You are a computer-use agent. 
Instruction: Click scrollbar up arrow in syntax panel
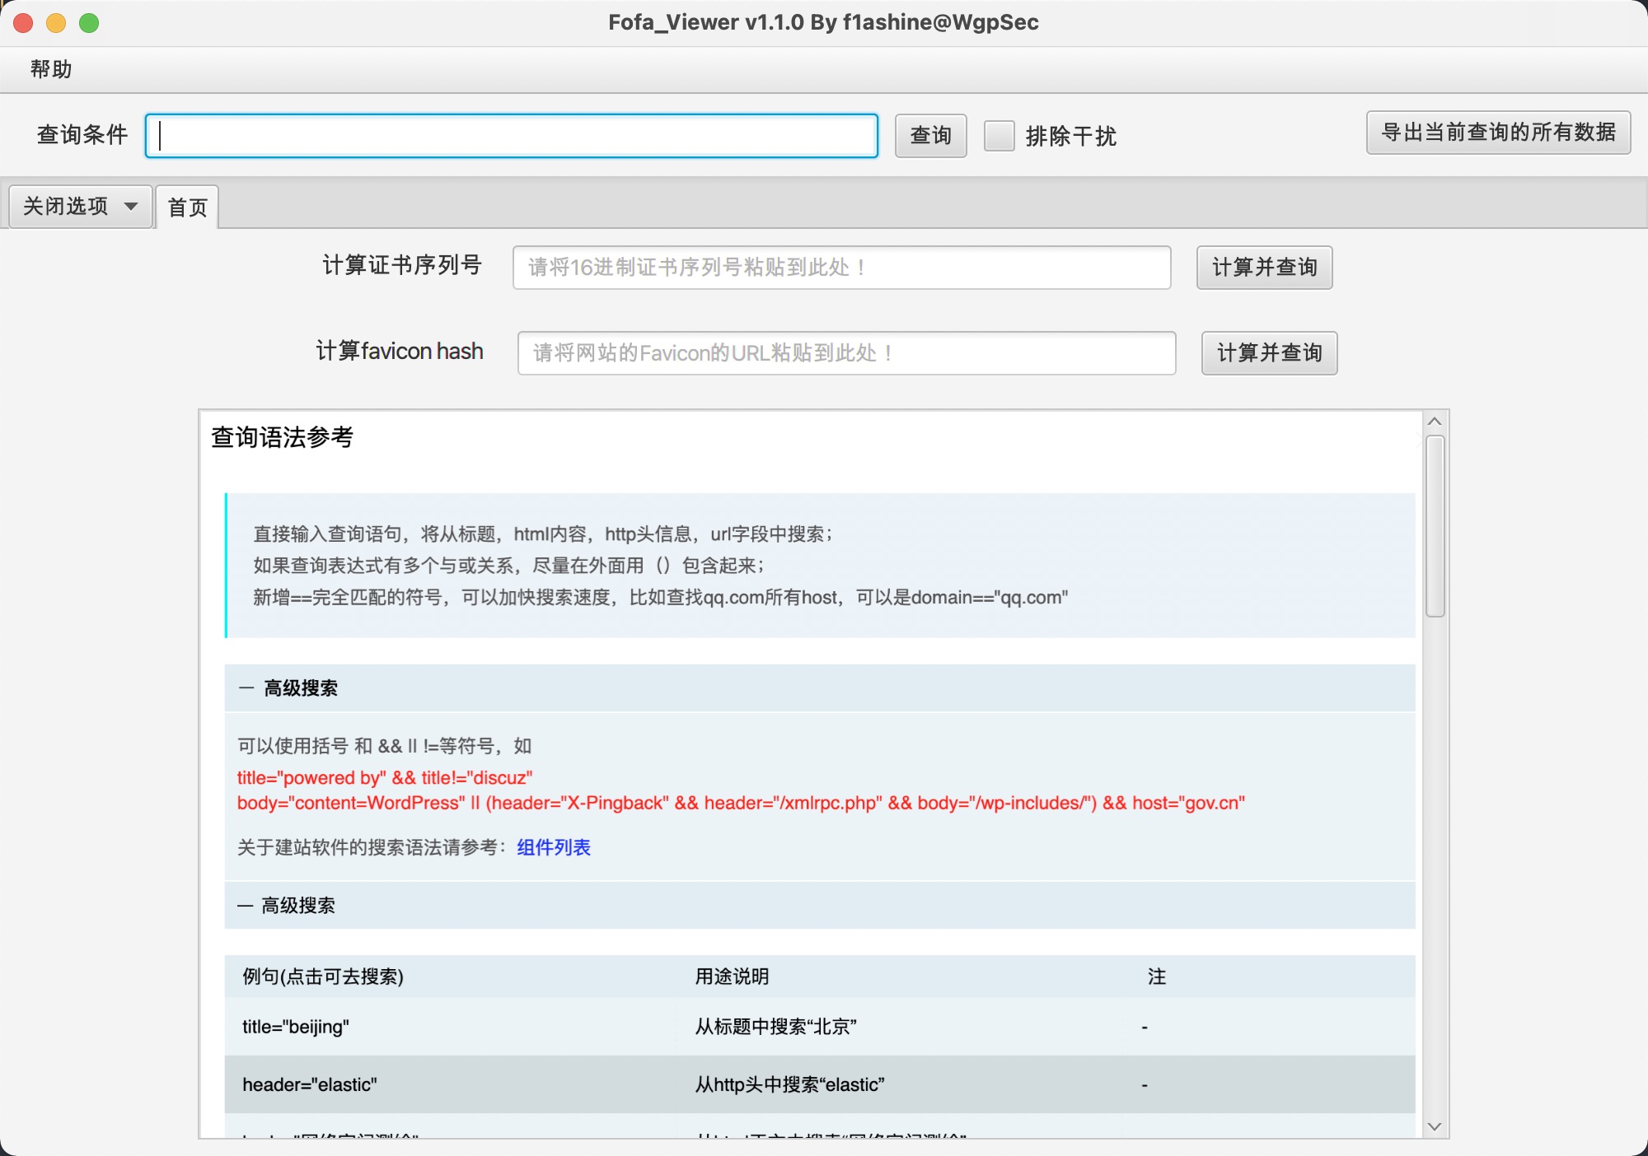1435,422
